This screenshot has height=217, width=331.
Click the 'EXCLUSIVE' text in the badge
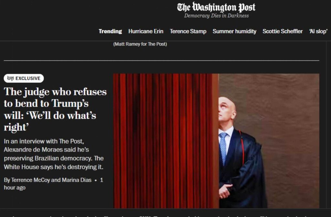[28, 78]
